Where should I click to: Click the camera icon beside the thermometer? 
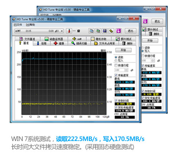(79, 31)
